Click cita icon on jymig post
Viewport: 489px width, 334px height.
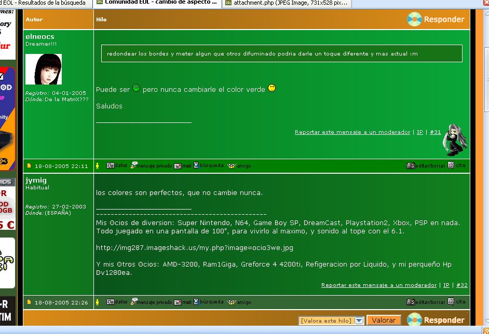click(x=456, y=302)
